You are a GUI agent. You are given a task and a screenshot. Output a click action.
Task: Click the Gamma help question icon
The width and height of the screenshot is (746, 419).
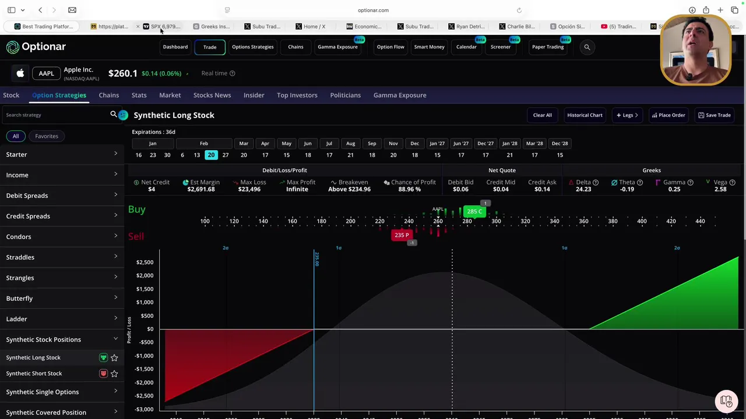click(x=690, y=183)
